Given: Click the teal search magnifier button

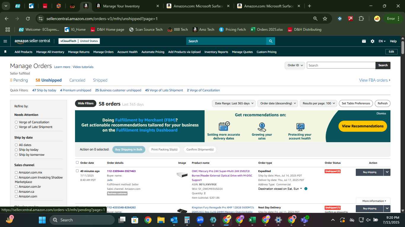Looking at the screenshot, I should point(270,41).
